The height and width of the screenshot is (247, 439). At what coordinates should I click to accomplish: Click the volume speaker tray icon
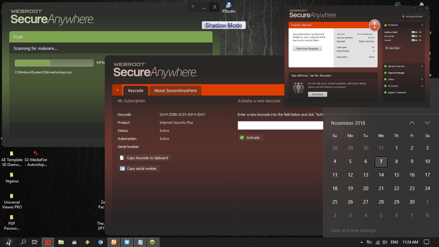(385, 242)
